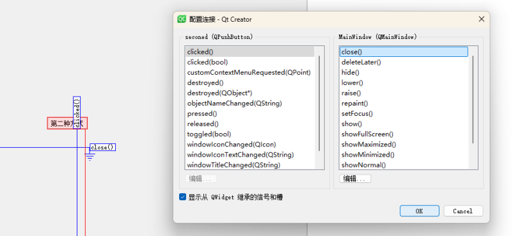Select the clicked() signal
The width and height of the screenshot is (513, 236).
click(x=250, y=52)
